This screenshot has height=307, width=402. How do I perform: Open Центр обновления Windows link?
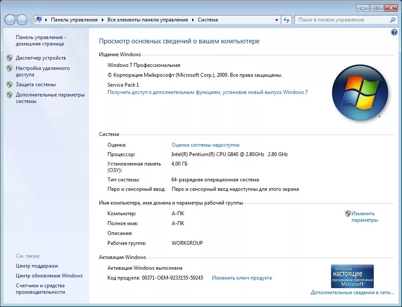pos(49,275)
